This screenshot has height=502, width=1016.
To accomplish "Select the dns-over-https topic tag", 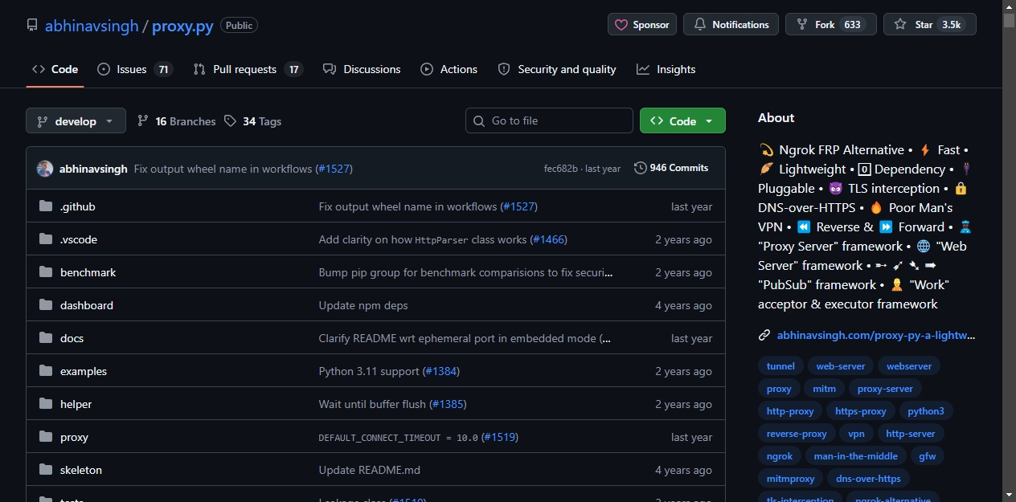I will 868,479.
